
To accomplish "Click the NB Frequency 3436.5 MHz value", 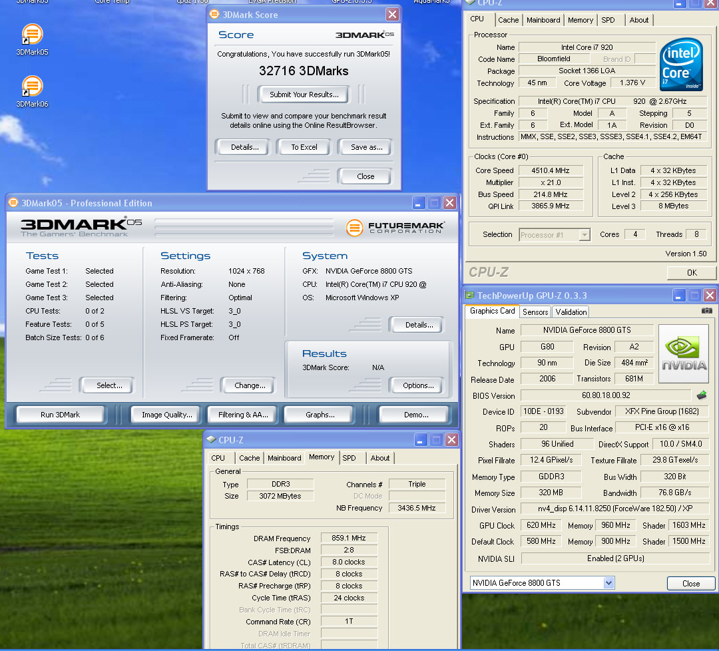I will [416, 508].
